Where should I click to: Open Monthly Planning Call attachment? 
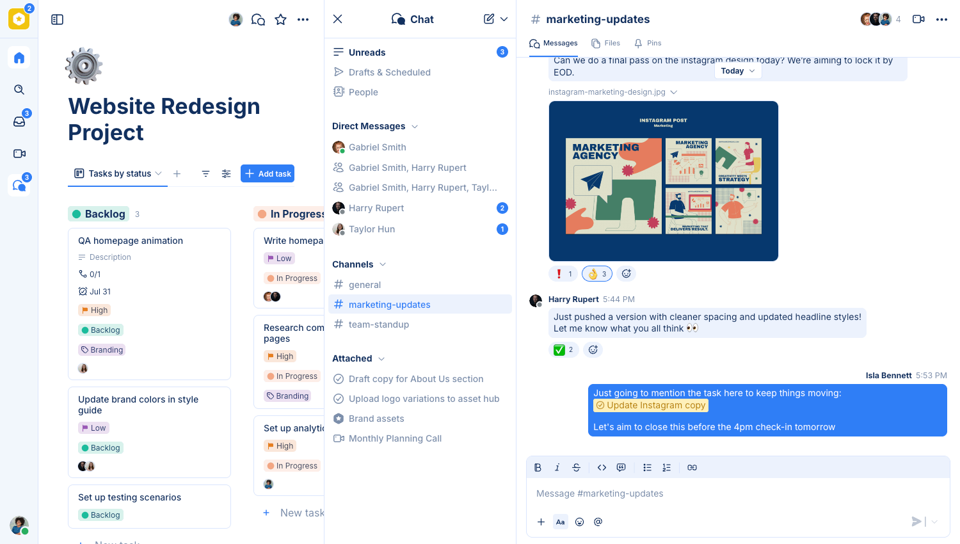click(420, 438)
